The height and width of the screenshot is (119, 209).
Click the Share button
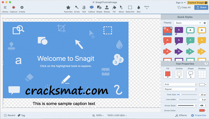pyautogui.click(x=201, y=7)
